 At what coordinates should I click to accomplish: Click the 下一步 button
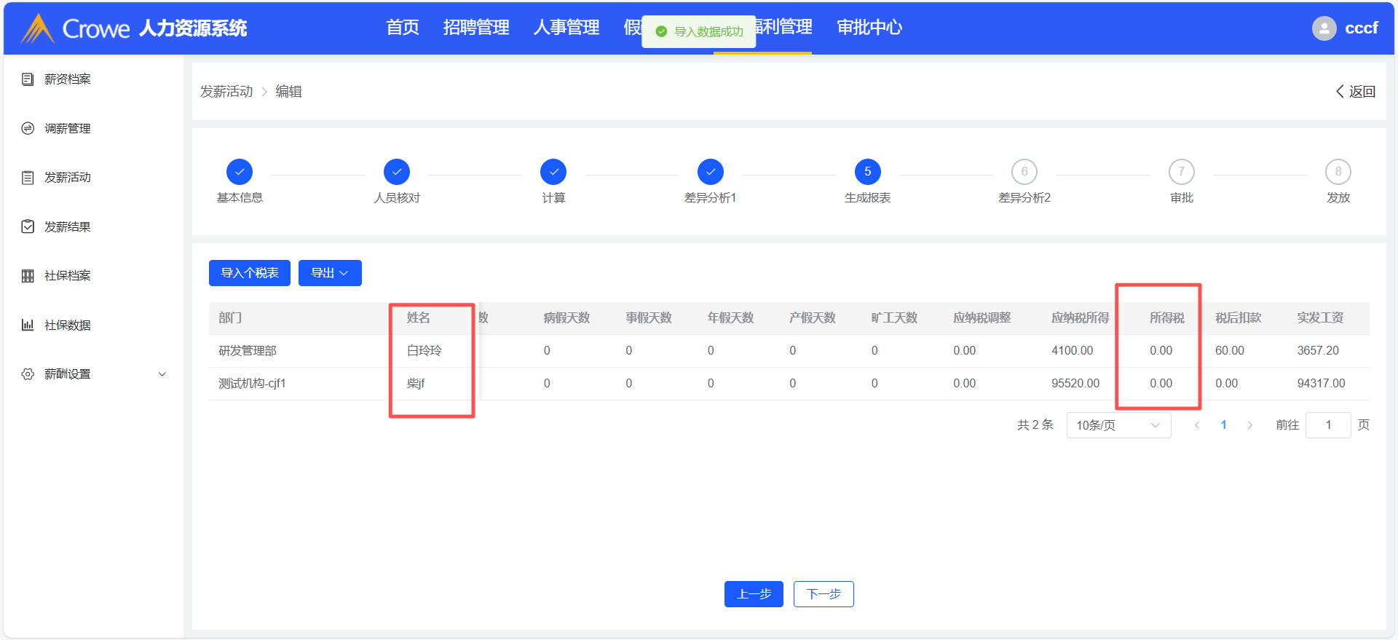point(824,594)
